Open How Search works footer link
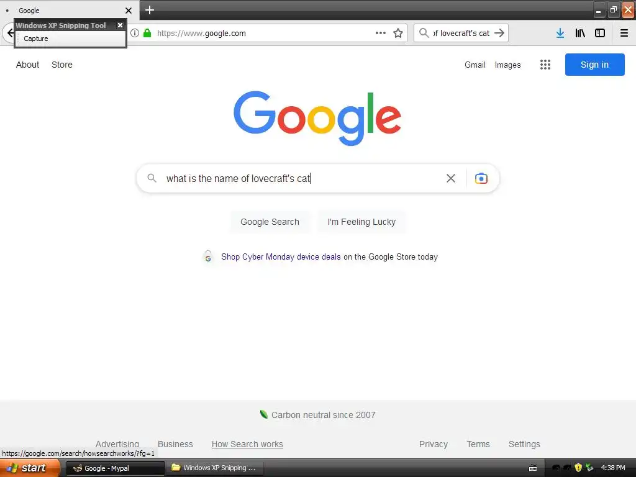Screen dimensions: 636x477 [x=247, y=444]
